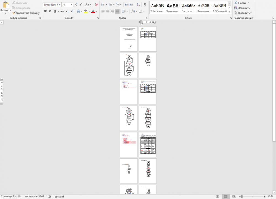Toggle italic formatting (К)

pyautogui.click(x=50, y=11)
